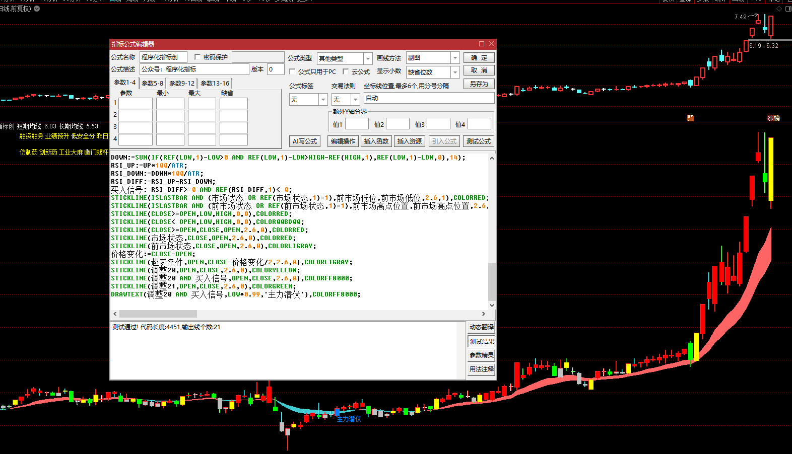792x454 pixels.
Task: Click the 插入函数 button
Action: [x=376, y=141]
